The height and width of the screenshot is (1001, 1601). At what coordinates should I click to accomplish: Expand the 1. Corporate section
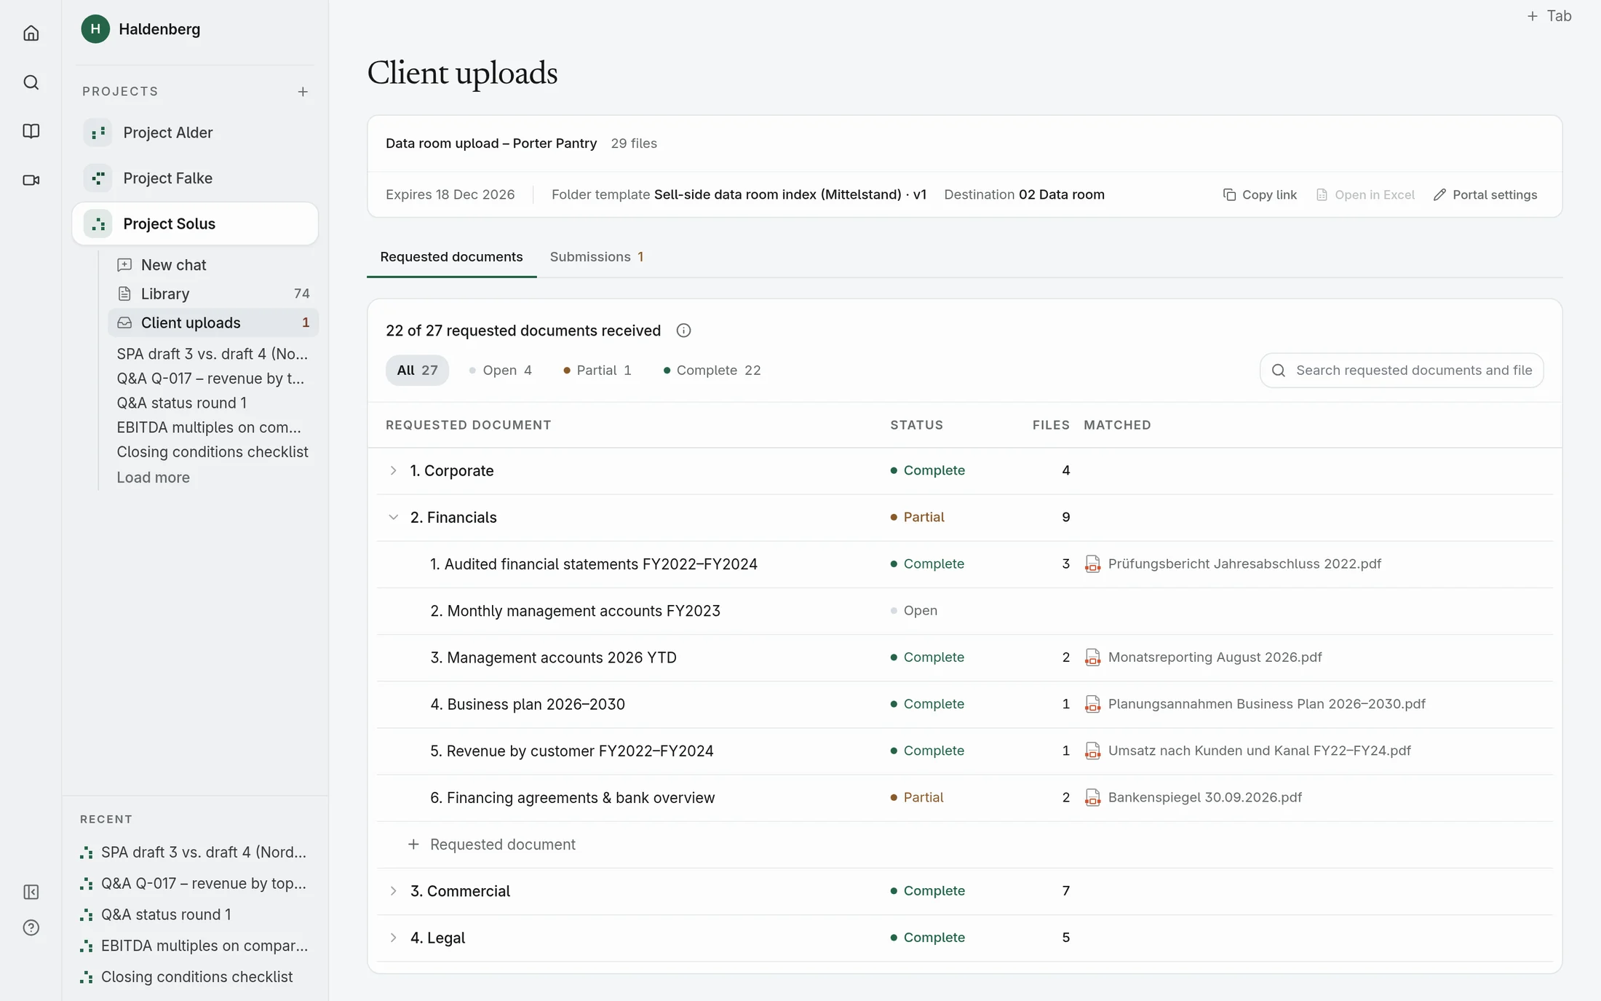(393, 471)
